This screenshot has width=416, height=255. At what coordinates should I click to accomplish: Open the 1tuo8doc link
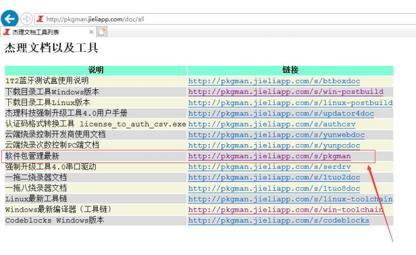[x=274, y=188]
